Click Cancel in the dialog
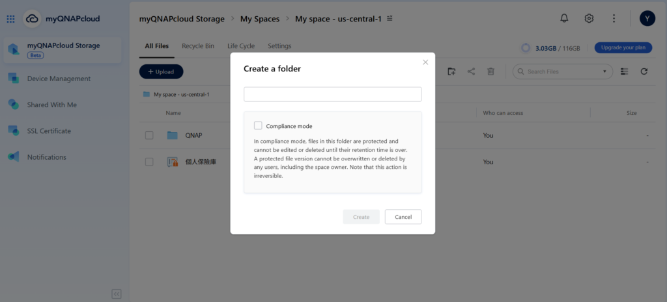 pyautogui.click(x=403, y=217)
